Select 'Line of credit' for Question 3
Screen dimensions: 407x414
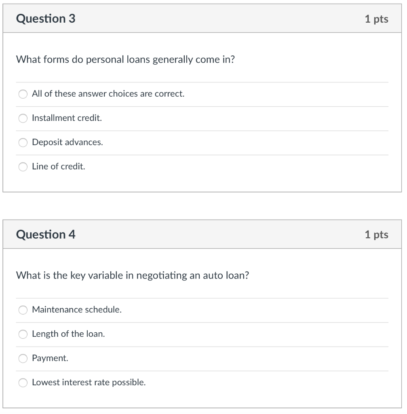pyautogui.click(x=23, y=167)
